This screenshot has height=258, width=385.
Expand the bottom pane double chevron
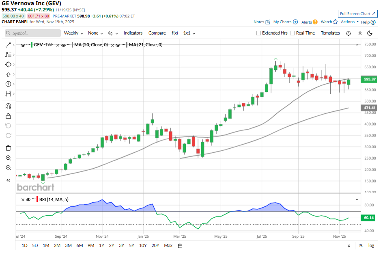(348, 246)
